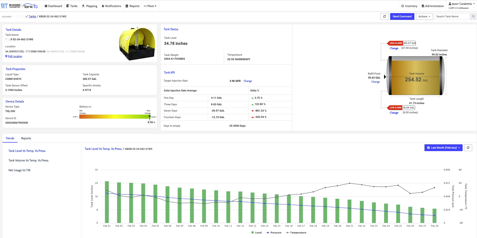Expand the Actions dropdown
The image size is (477, 238).
[x=424, y=16]
